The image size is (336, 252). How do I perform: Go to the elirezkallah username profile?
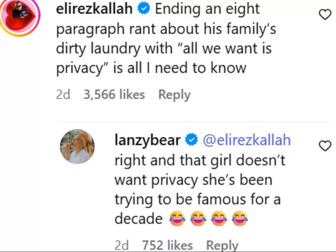tap(94, 9)
